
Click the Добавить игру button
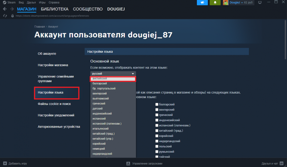(15, 163)
